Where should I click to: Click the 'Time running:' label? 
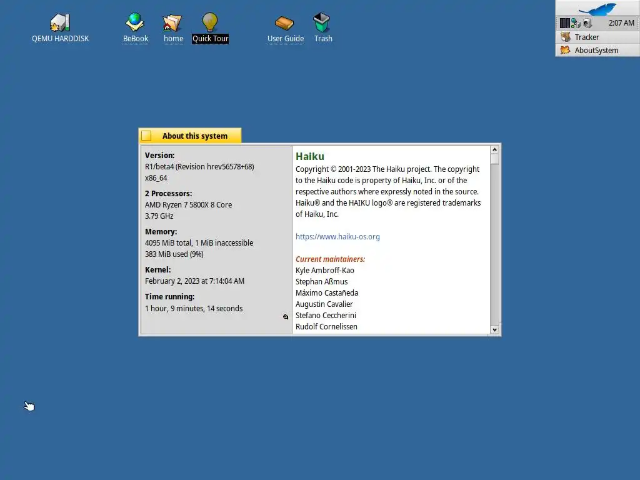[x=170, y=297]
